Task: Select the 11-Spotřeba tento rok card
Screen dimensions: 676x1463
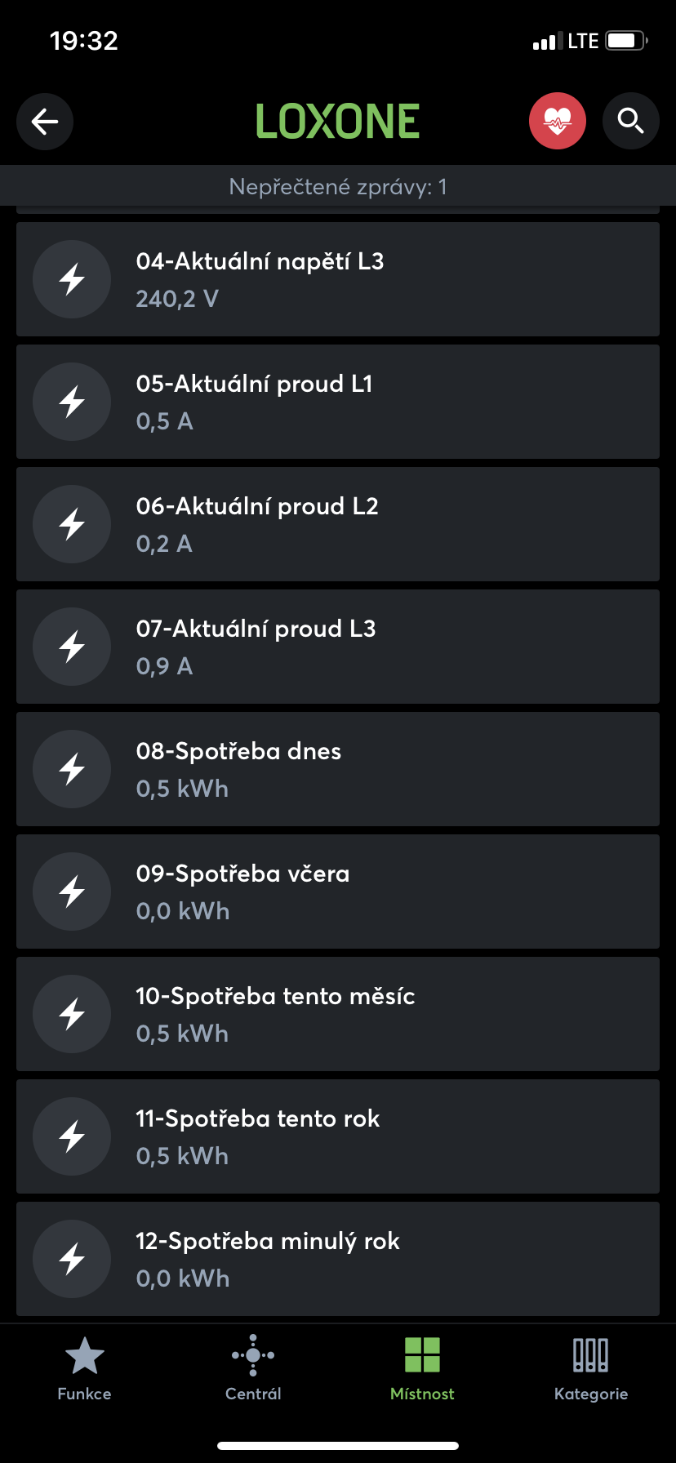Action: click(338, 1136)
